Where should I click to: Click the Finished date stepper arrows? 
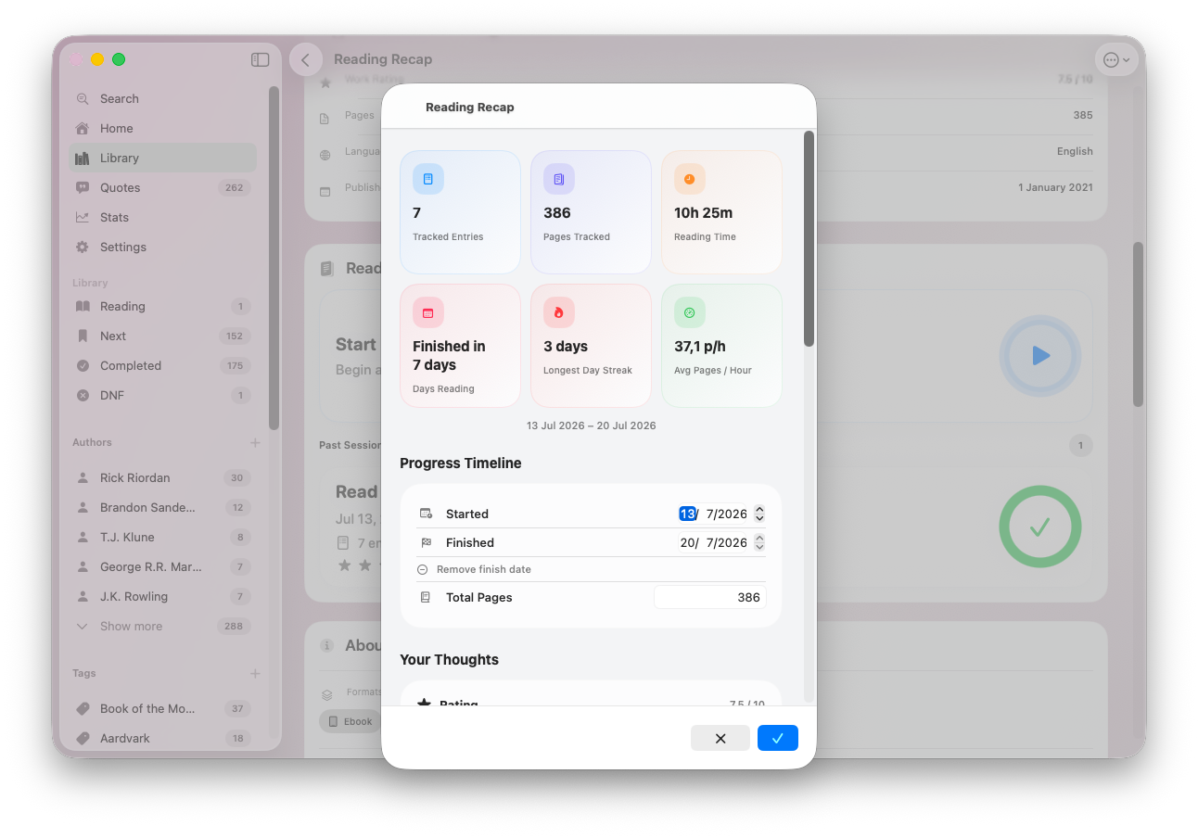(x=759, y=542)
